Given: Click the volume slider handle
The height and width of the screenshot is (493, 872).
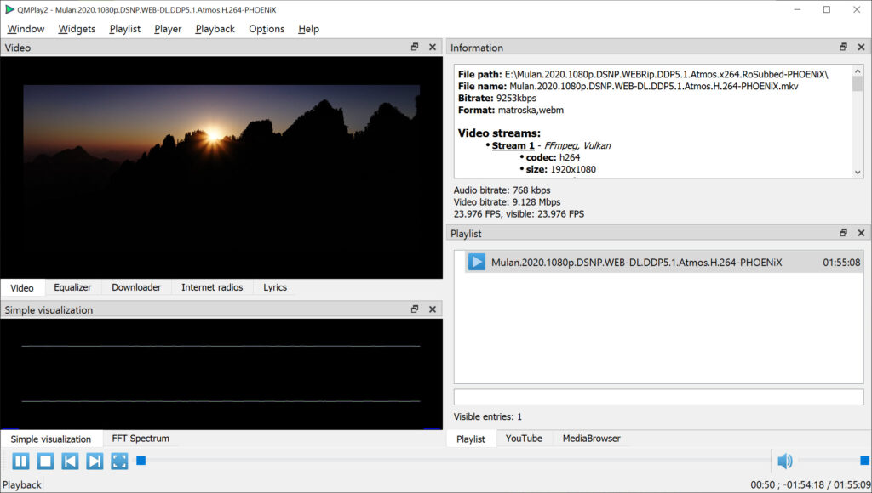Looking at the screenshot, I should pyautogui.click(x=865, y=460).
